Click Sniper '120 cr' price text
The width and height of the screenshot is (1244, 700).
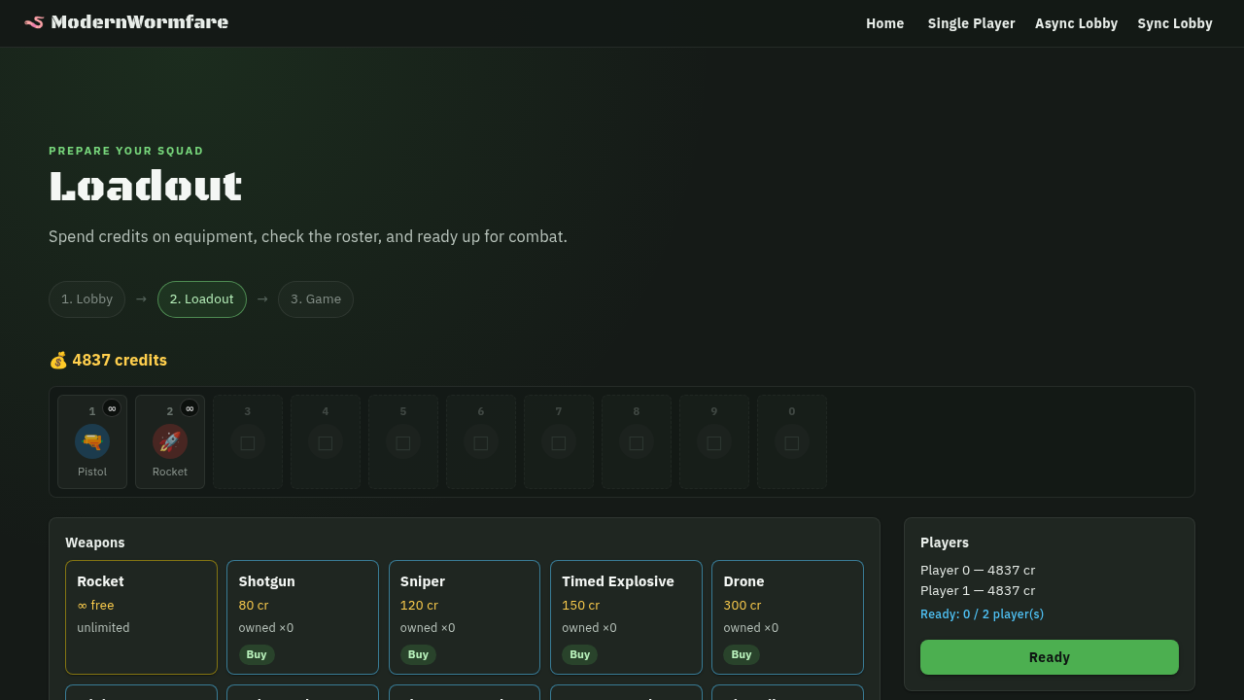(x=419, y=606)
